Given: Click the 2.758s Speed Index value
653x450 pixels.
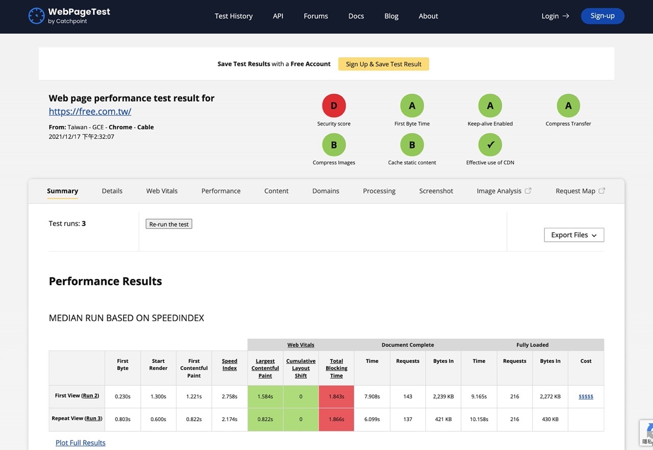Looking at the screenshot, I should (x=230, y=396).
